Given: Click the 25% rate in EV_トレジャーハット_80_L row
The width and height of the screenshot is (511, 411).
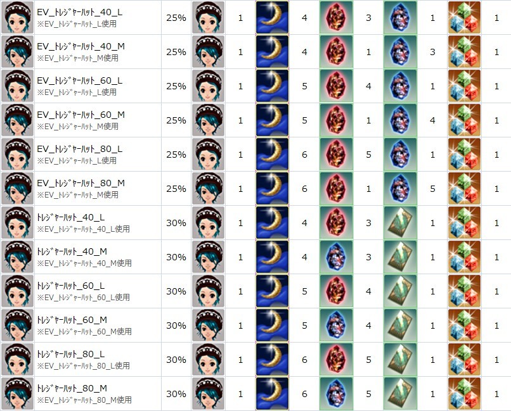Looking at the screenshot, I should [x=176, y=155].
